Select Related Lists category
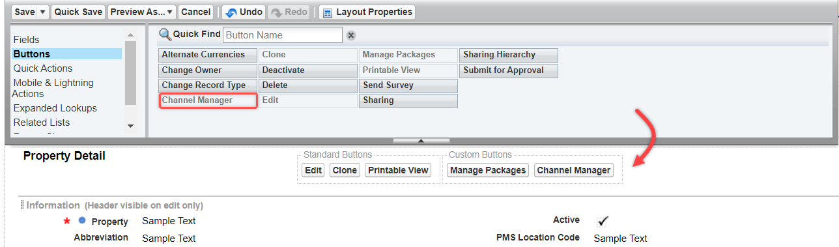 [42, 123]
